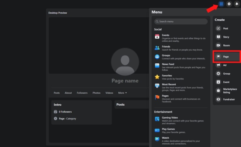
Task: Click the 'Social' section heading
Action: 158,29
